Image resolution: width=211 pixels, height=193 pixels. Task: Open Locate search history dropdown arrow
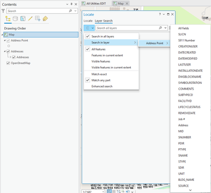coord(165,28)
